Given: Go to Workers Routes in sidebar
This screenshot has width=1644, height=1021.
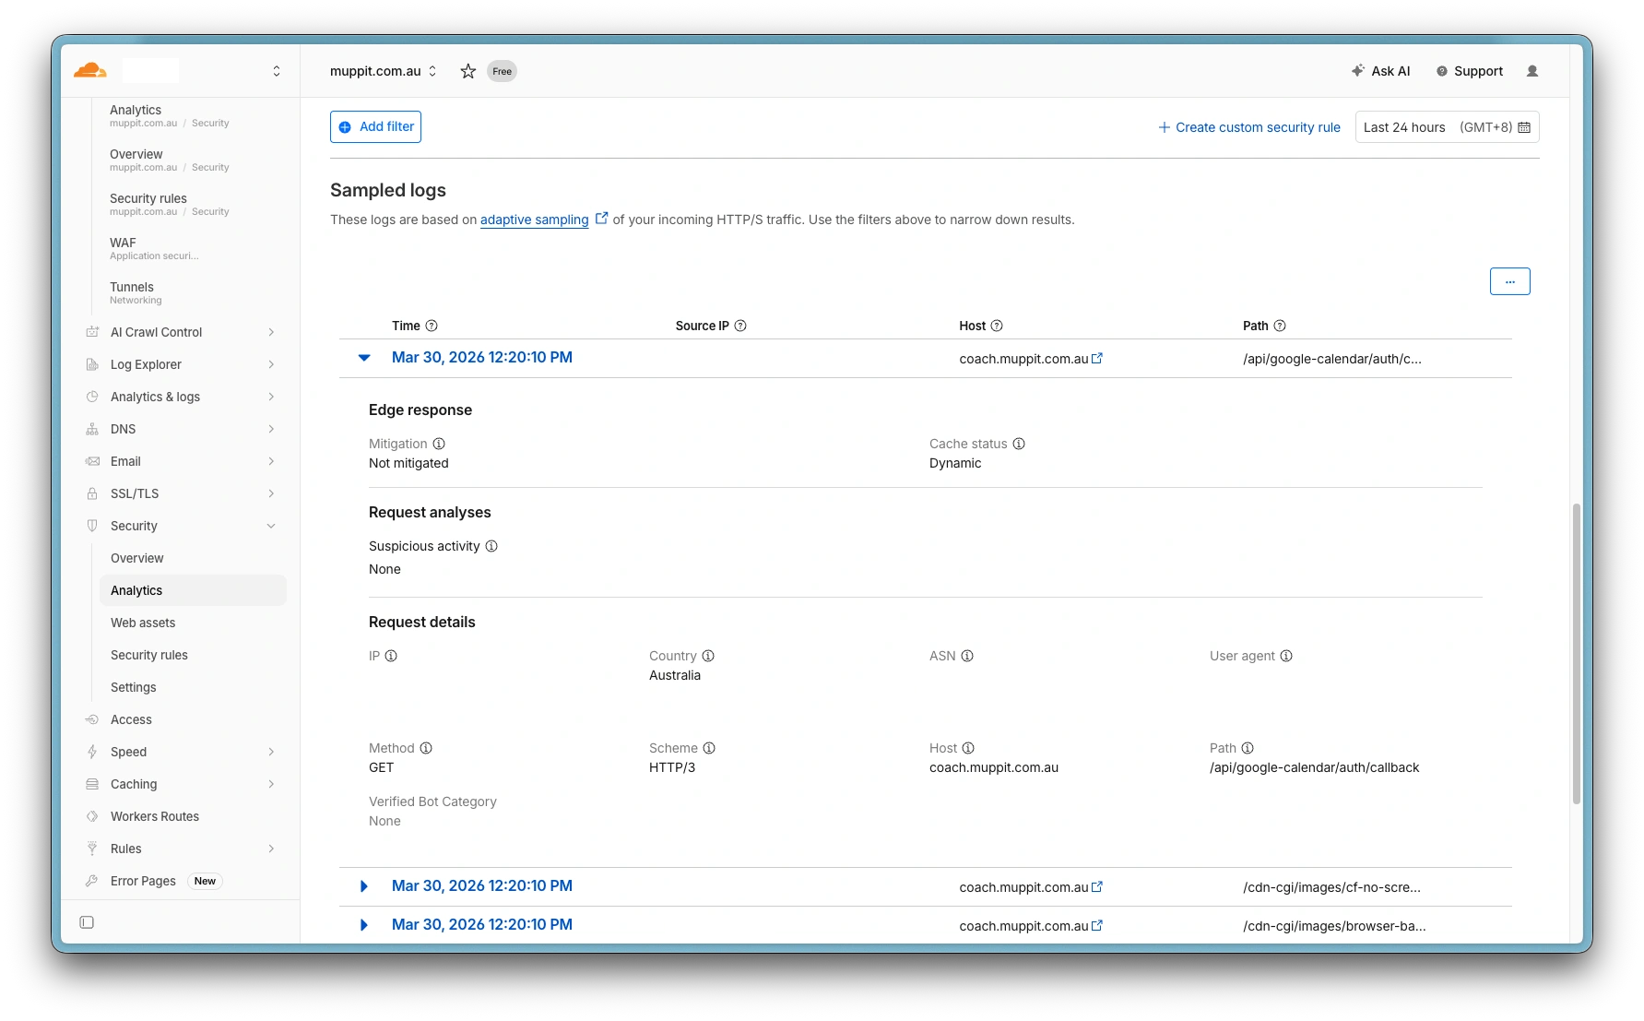Looking at the screenshot, I should [x=155, y=816].
